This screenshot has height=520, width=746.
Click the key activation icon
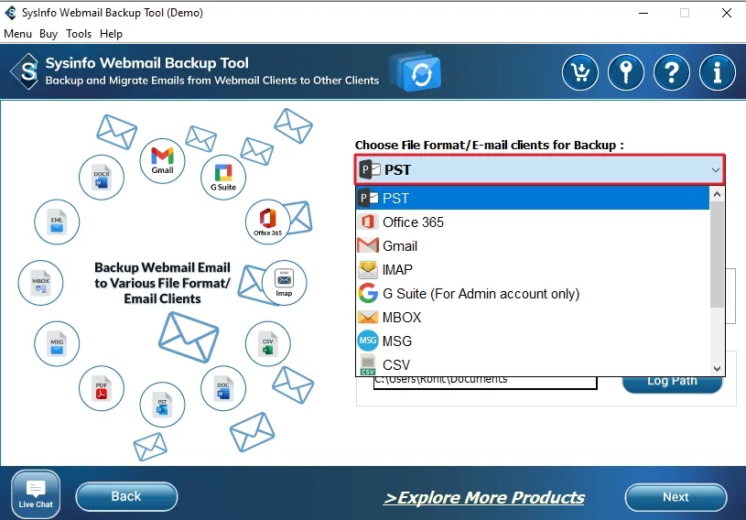pos(625,72)
